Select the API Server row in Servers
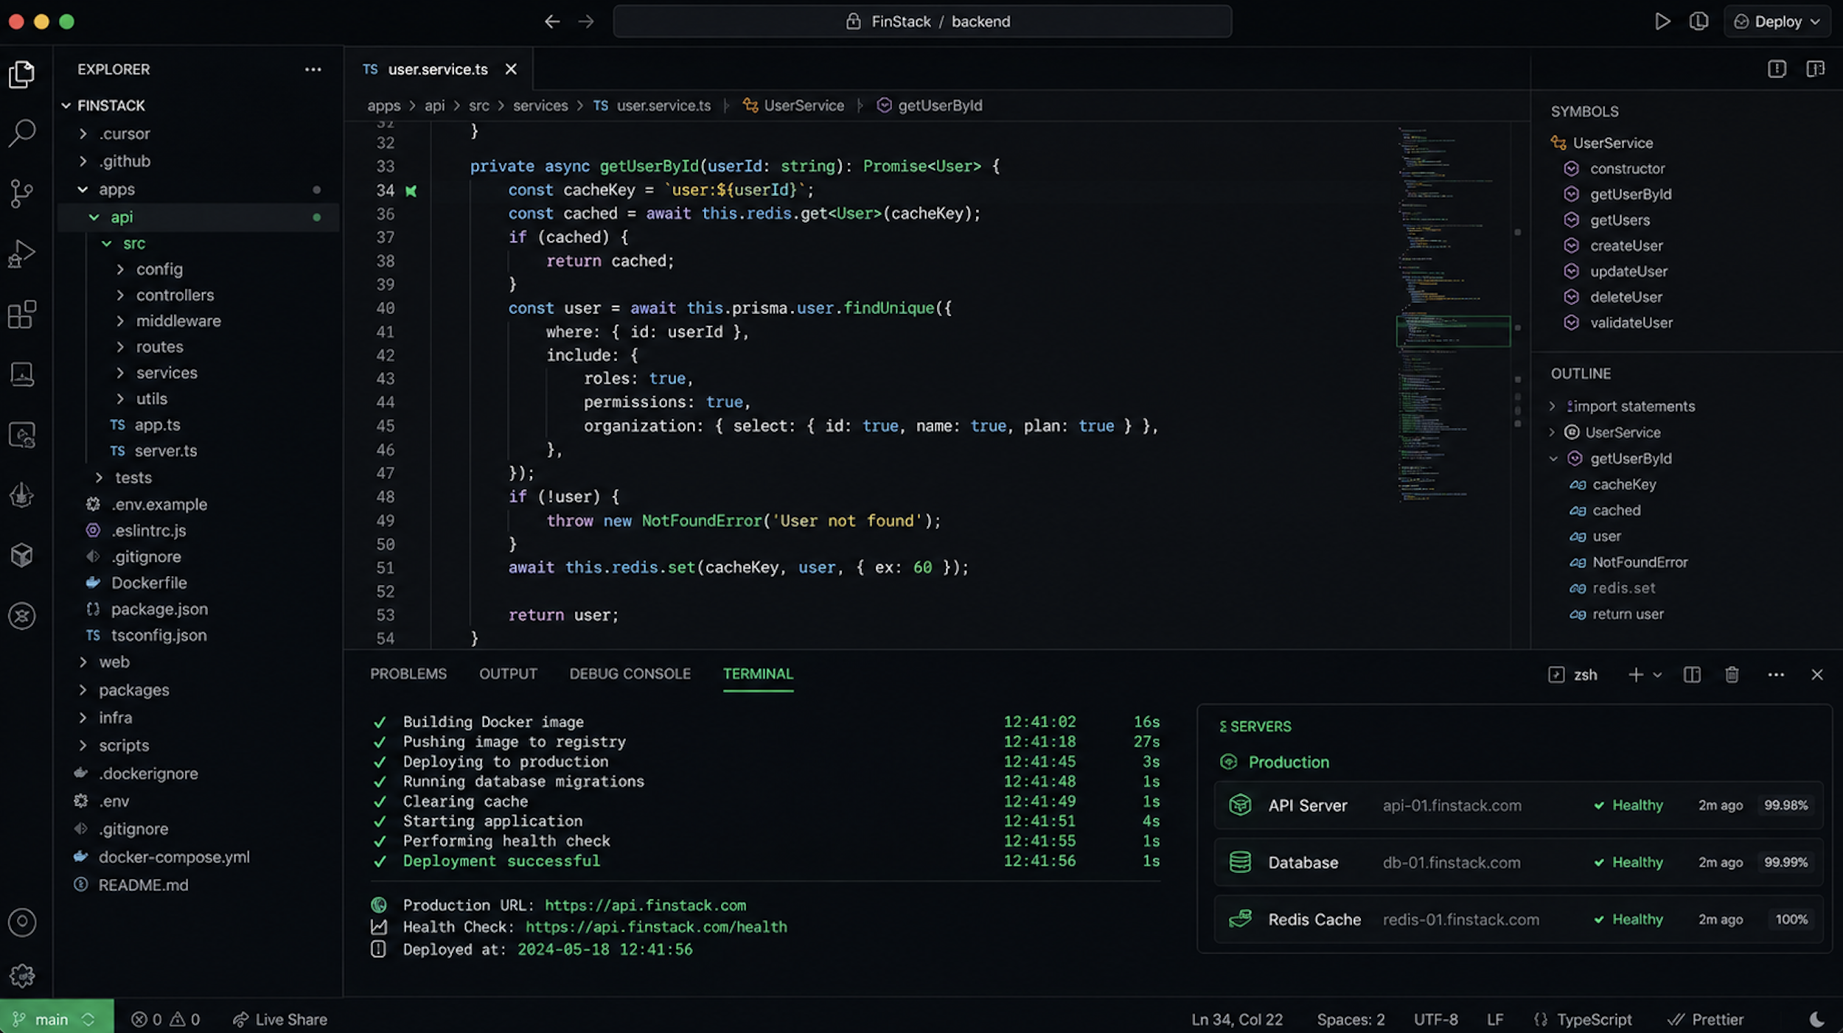The image size is (1843, 1033). (1518, 805)
